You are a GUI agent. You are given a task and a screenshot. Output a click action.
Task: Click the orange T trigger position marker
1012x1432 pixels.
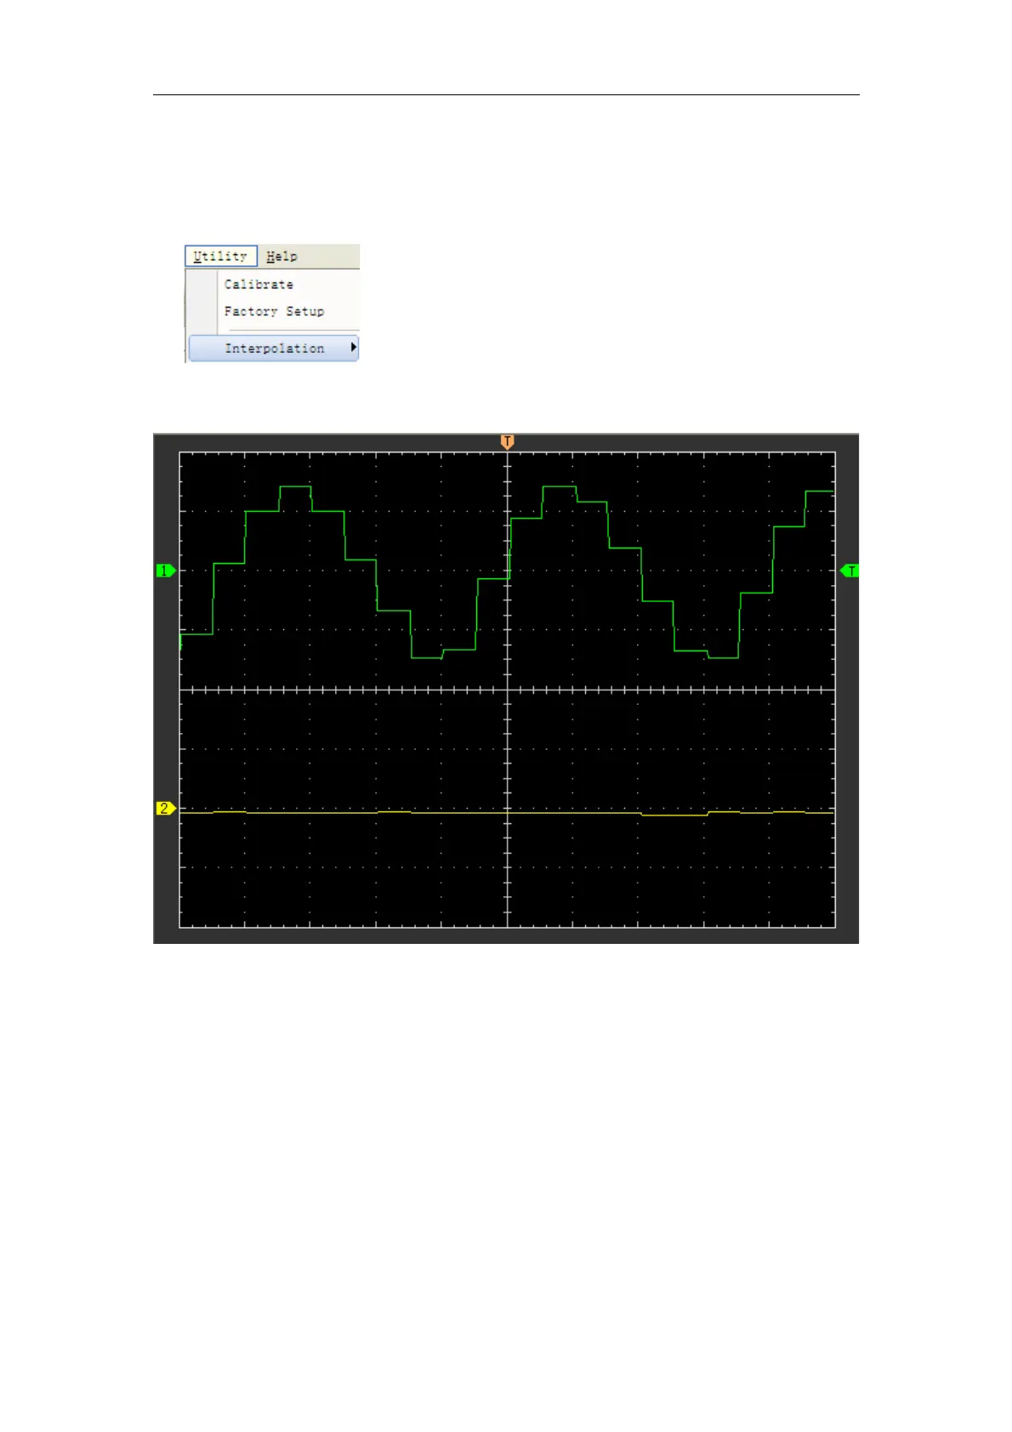[x=507, y=441]
